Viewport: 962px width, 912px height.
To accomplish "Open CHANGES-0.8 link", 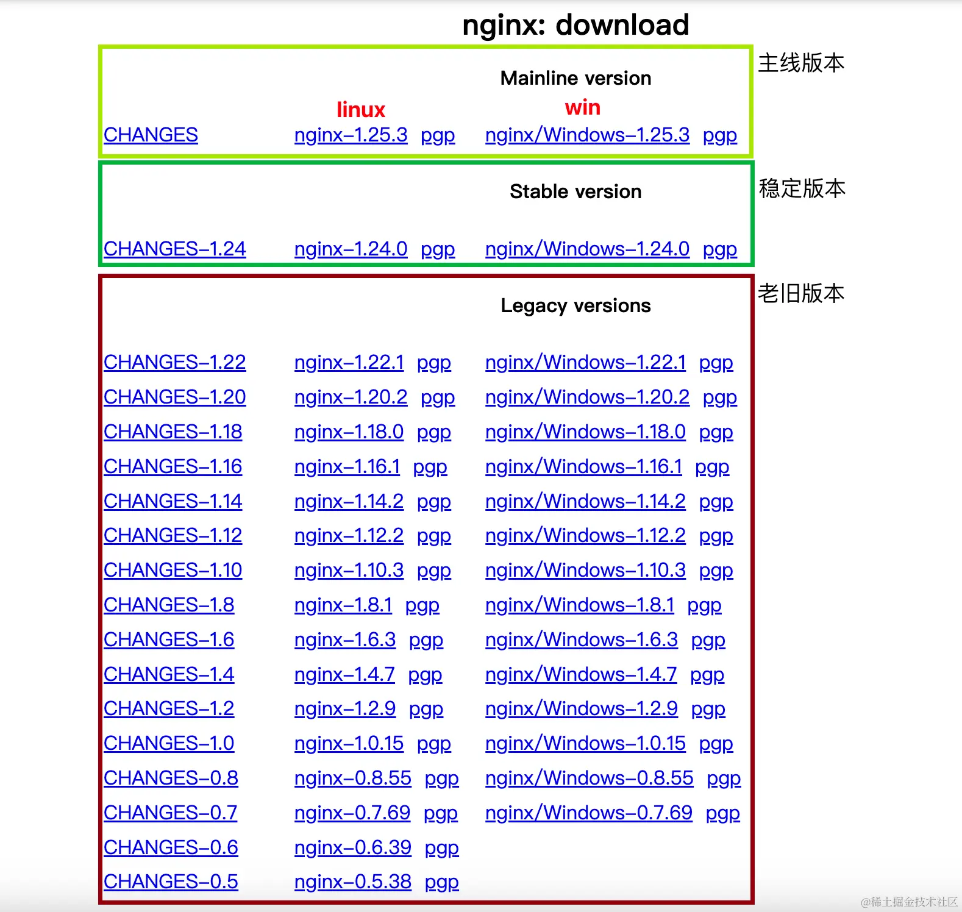I will (171, 778).
